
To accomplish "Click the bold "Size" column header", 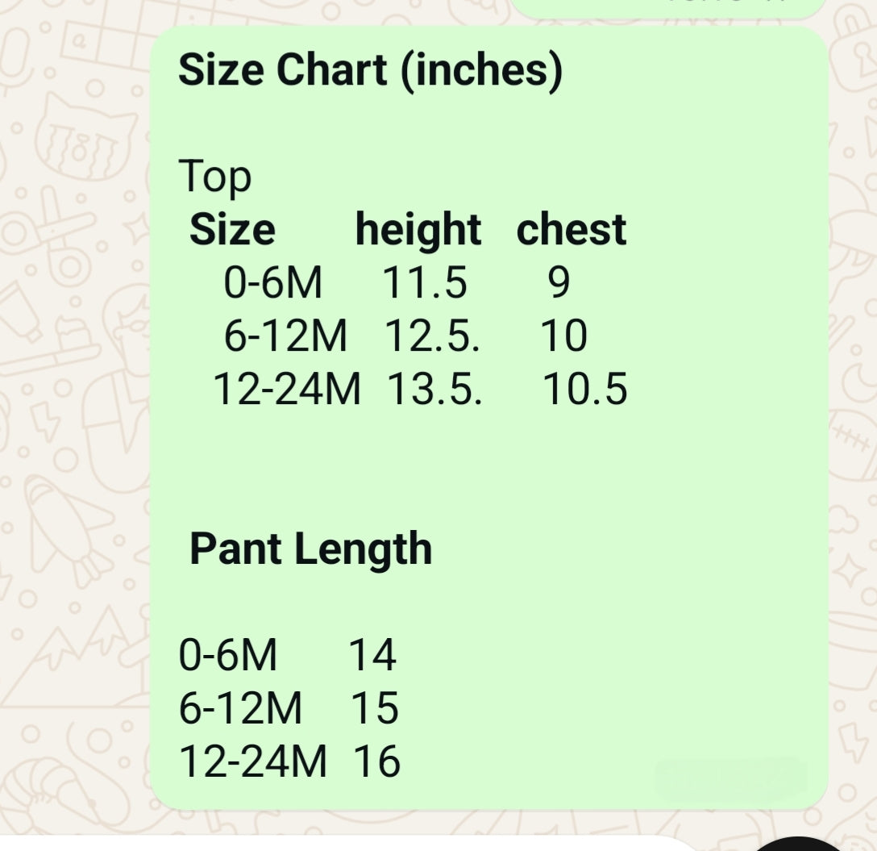I will (232, 230).
